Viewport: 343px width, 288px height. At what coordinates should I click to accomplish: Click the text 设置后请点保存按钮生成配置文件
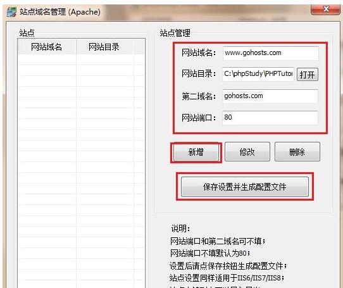click(228, 266)
